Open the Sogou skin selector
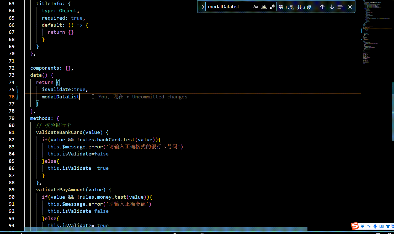The image size is (394, 234). pyautogui.click(x=387, y=226)
